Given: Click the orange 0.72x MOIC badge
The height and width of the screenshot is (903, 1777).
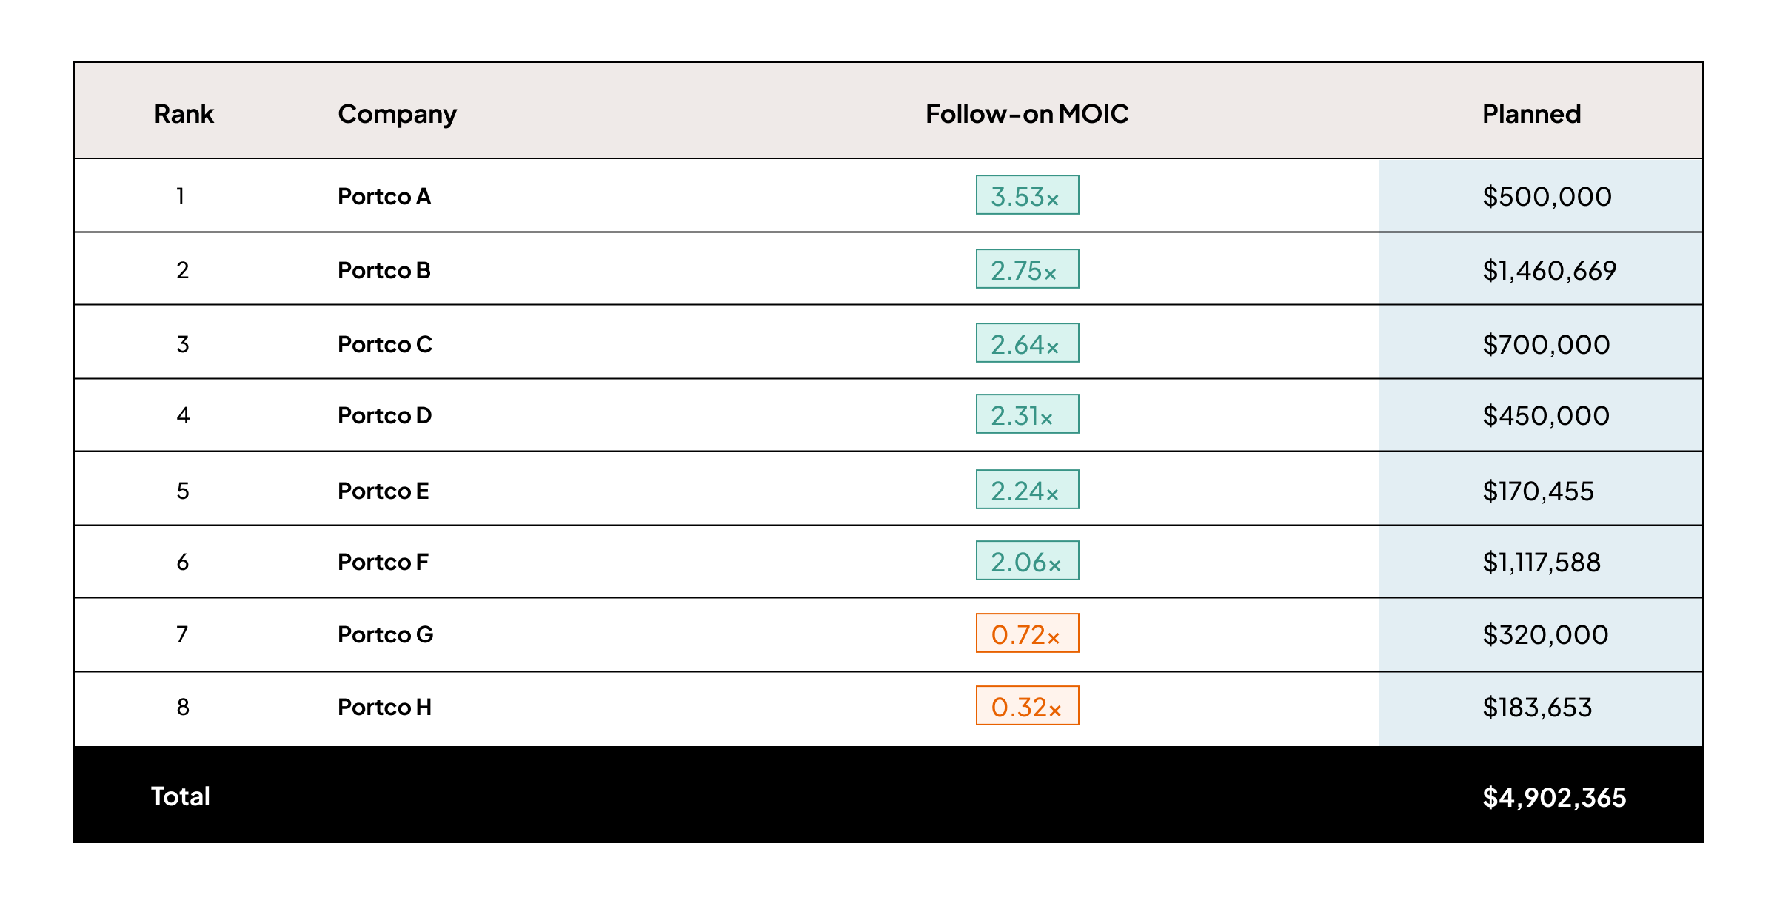Looking at the screenshot, I should coord(1027,634).
